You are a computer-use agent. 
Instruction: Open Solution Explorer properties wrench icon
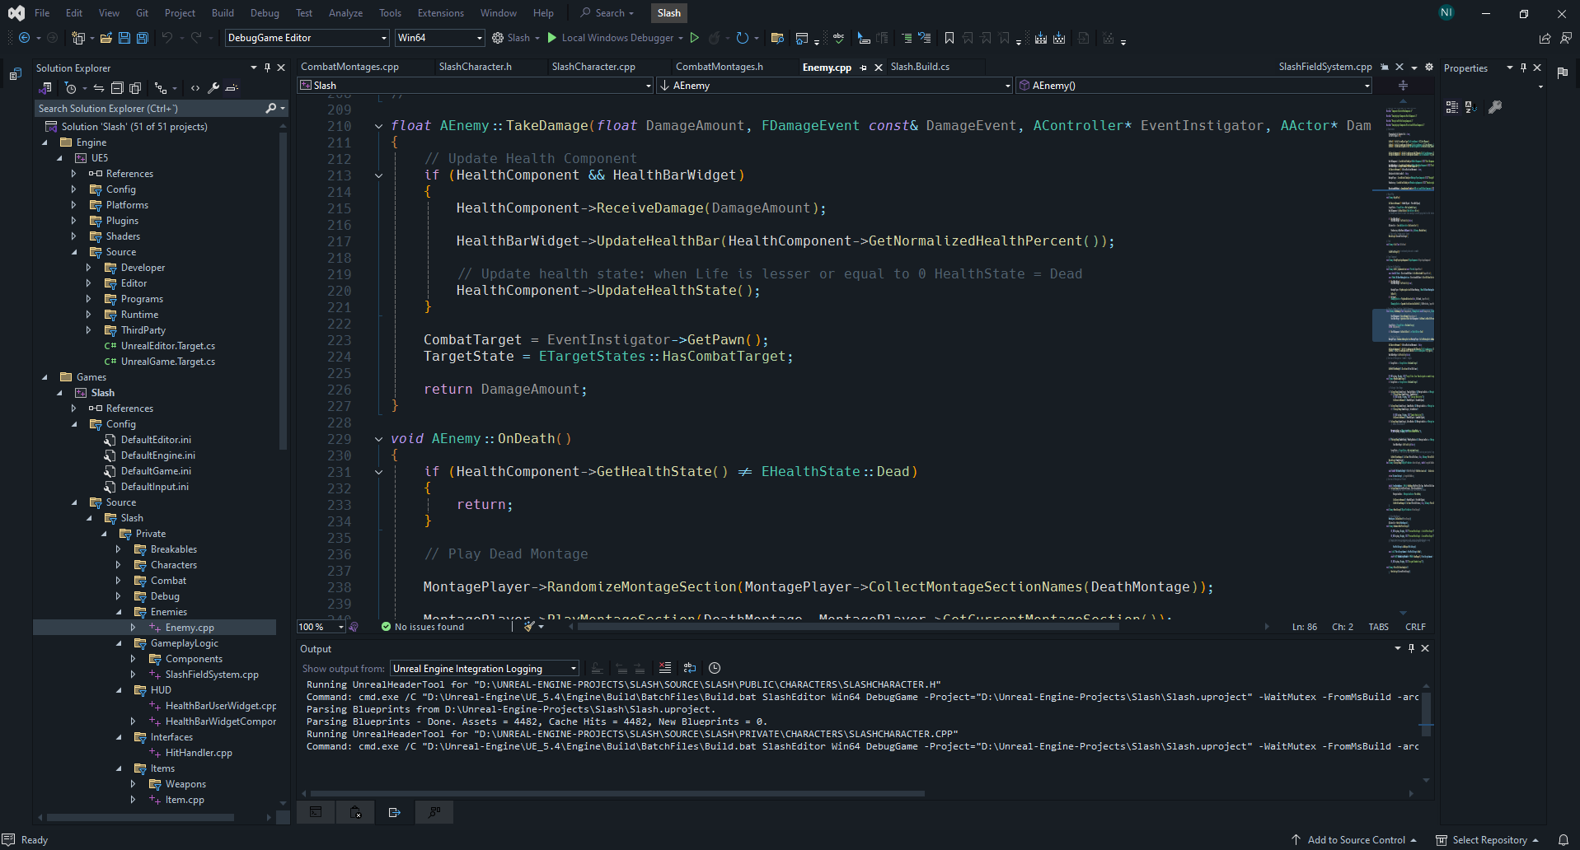[x=213, y=88]
